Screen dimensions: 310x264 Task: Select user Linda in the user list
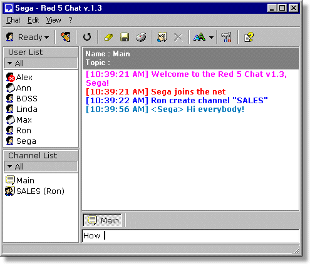(22, 109)
